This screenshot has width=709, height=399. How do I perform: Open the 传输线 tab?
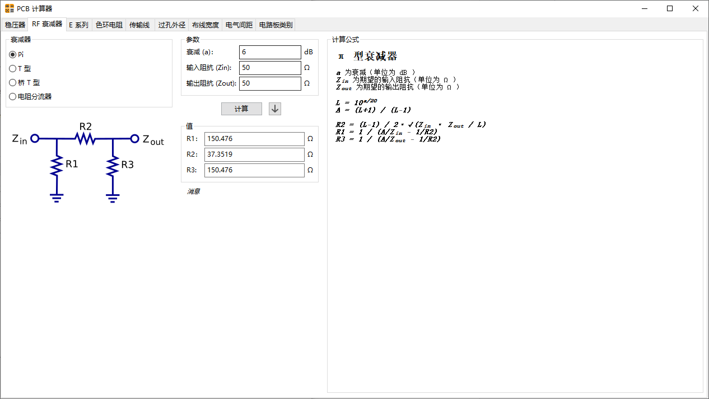pyautogui.click(x=139, y=25)
